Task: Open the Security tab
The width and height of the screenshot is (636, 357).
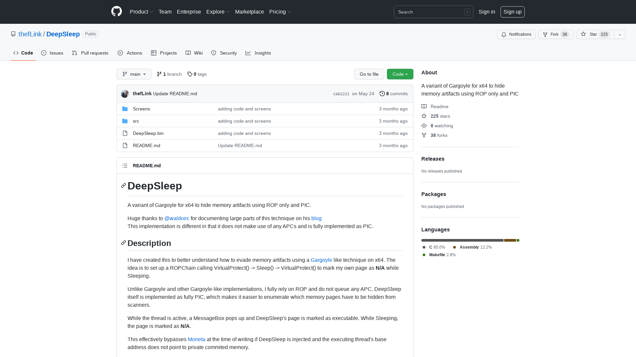Action: (x=224, y=53)
